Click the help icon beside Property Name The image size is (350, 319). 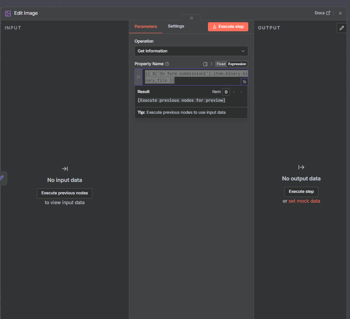167,64
